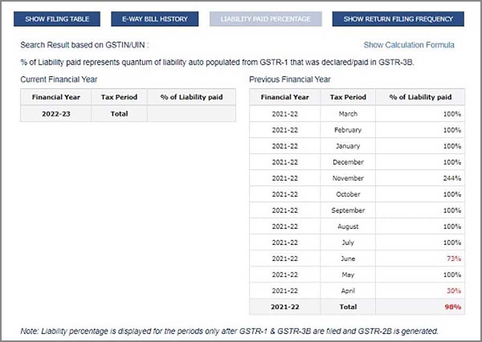The width and height of the screenshot is (482, 342).
Task: Select the Liability Paid Percentage tab
Action: pos(265,19)
